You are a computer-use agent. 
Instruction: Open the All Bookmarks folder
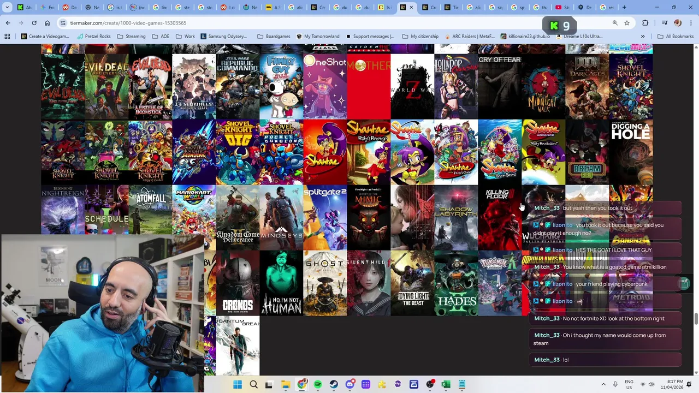676,37
